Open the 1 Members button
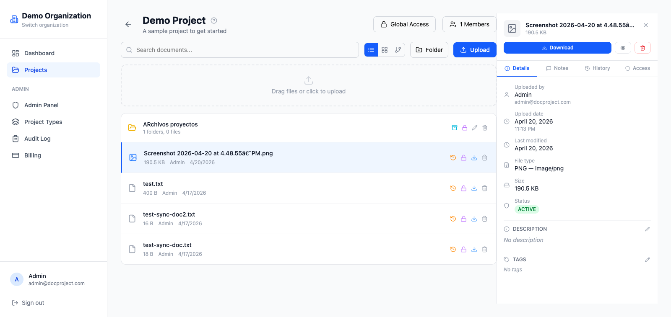This screenshot has width=671, height=317. coord(469,24)
